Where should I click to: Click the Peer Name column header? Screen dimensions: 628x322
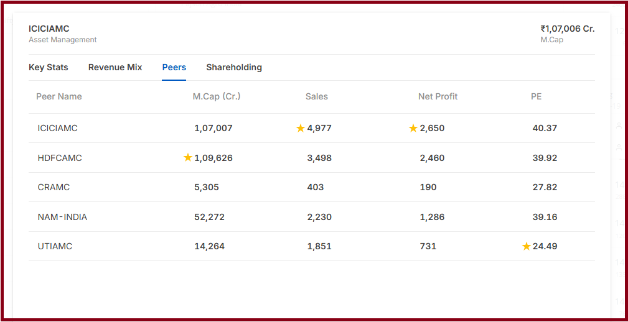tap(59, 96)
